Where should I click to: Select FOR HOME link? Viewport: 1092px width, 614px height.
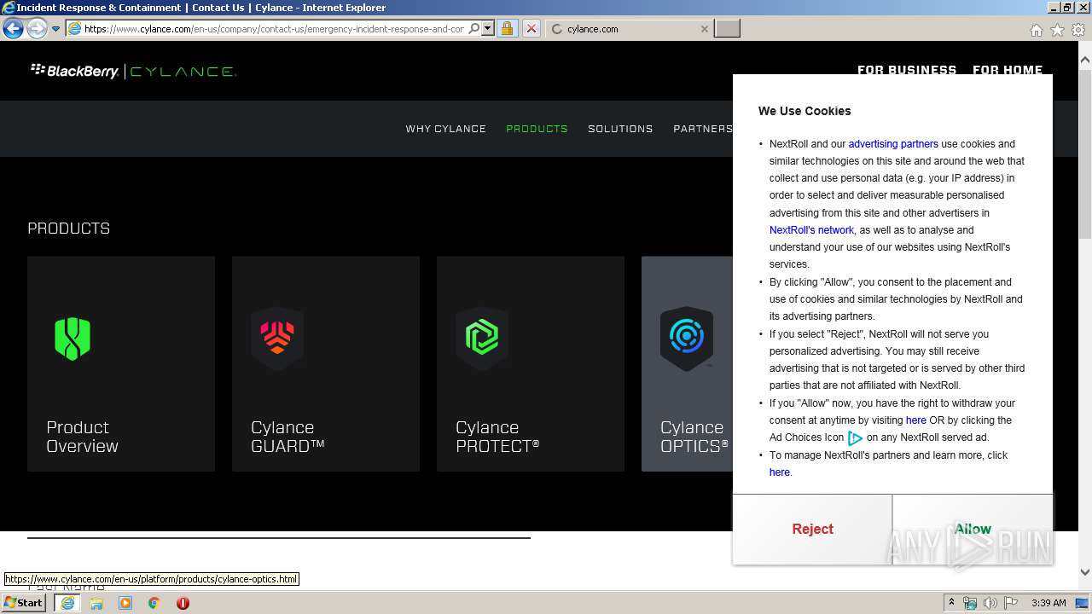[x=1008, y=69]
